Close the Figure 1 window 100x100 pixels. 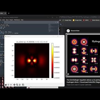[62, 36]
